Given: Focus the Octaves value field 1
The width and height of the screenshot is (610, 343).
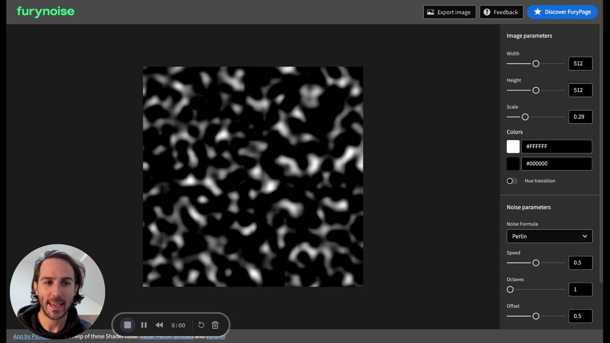Looking at the screenshot, I should point(580,289).
